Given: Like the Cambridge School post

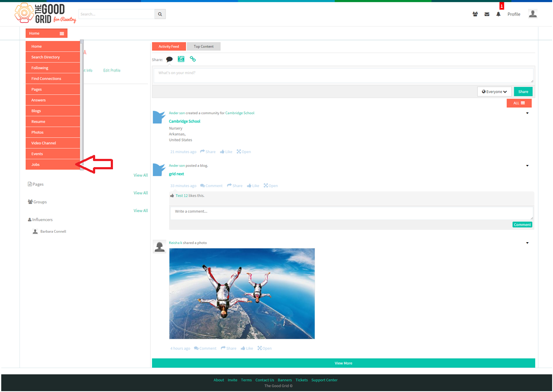Looking at the screenshot, I should [226, 152].
